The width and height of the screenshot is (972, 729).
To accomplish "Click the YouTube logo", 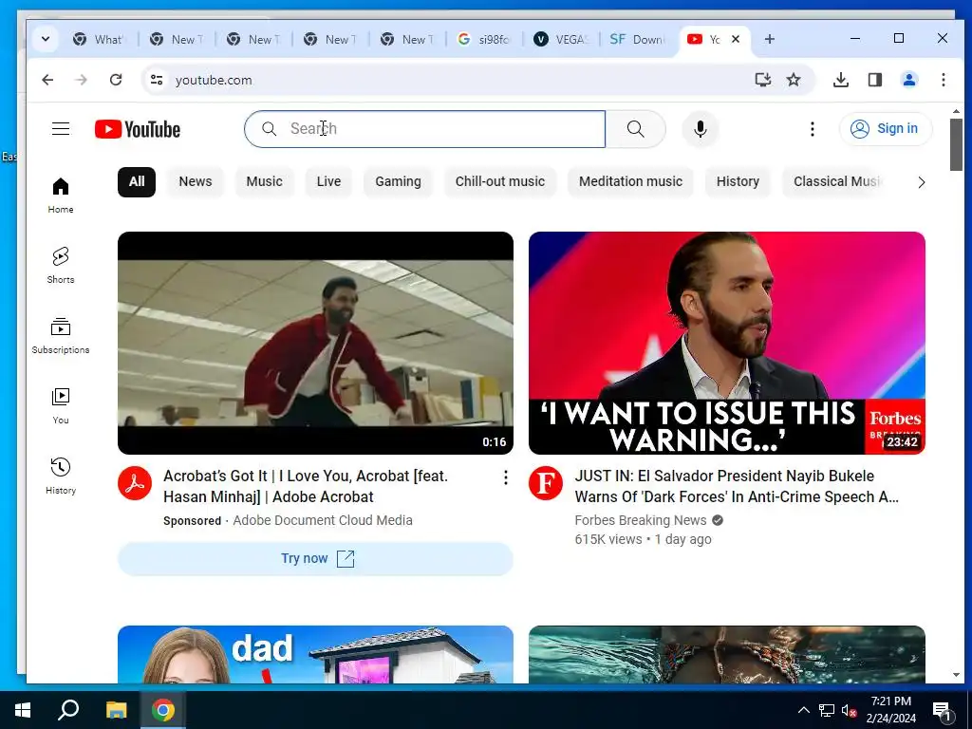I will pyautogui.click(x=138, y=129).
